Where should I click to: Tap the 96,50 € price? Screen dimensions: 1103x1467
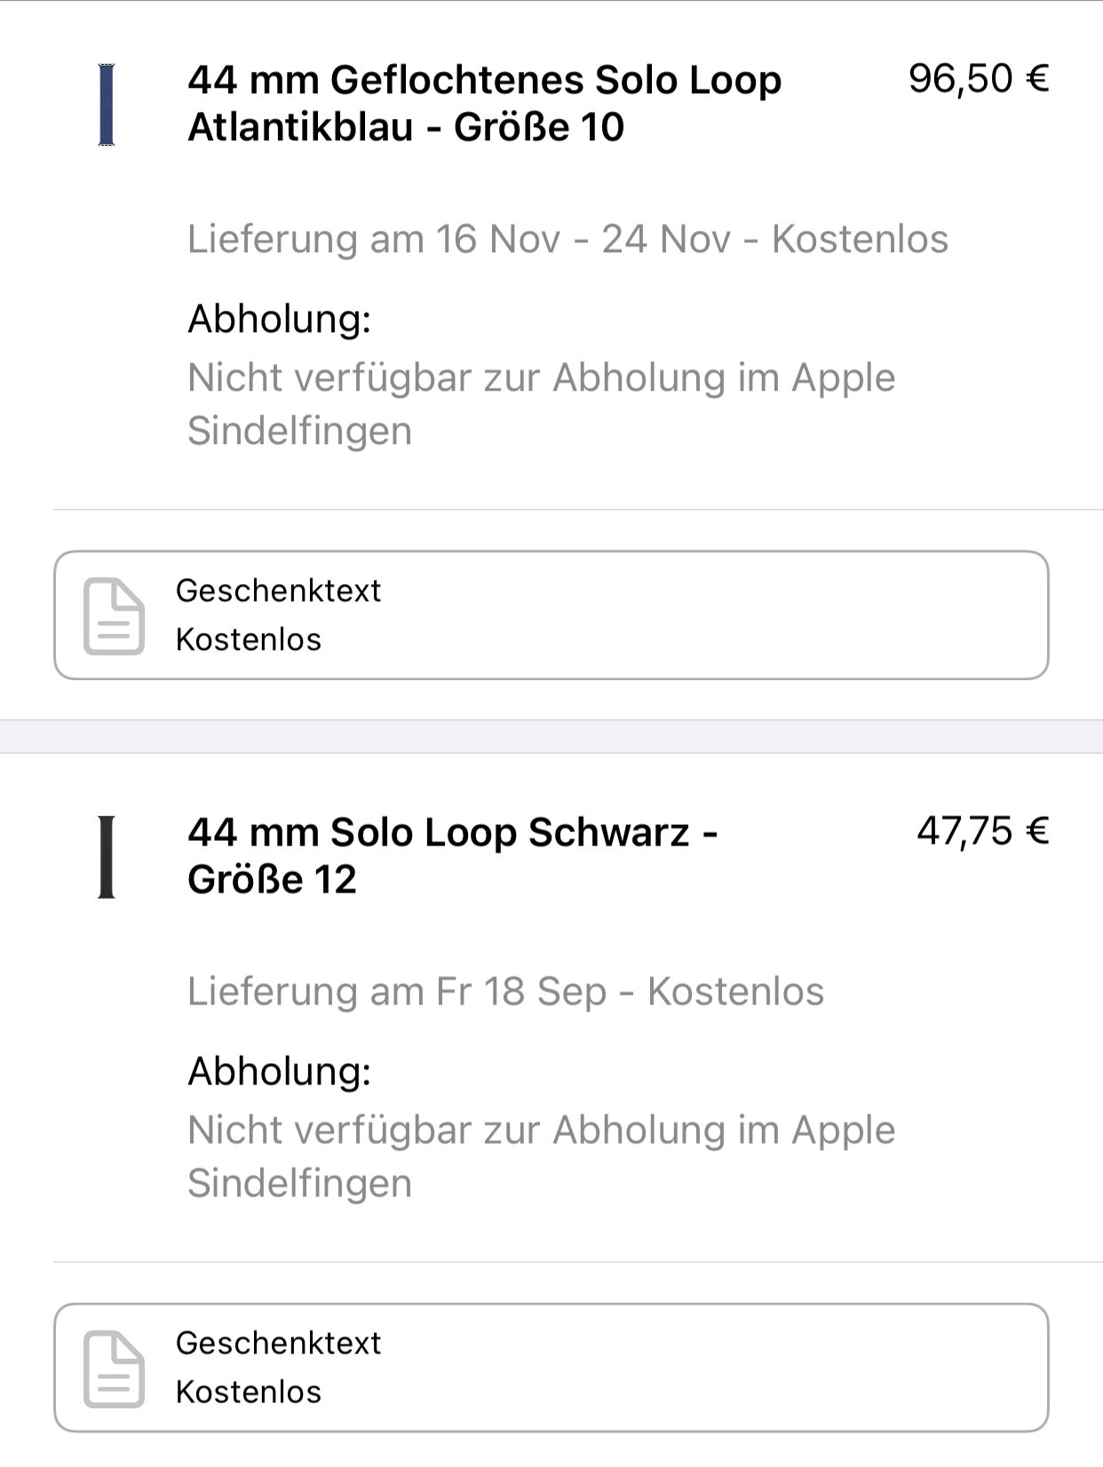pos(979,79)
